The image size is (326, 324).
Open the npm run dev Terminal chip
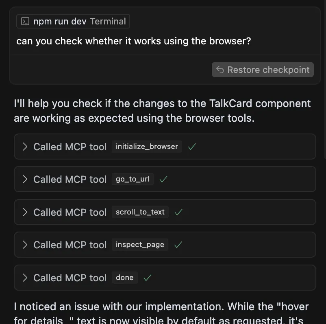pyautogui.click(x=73, y=22)
